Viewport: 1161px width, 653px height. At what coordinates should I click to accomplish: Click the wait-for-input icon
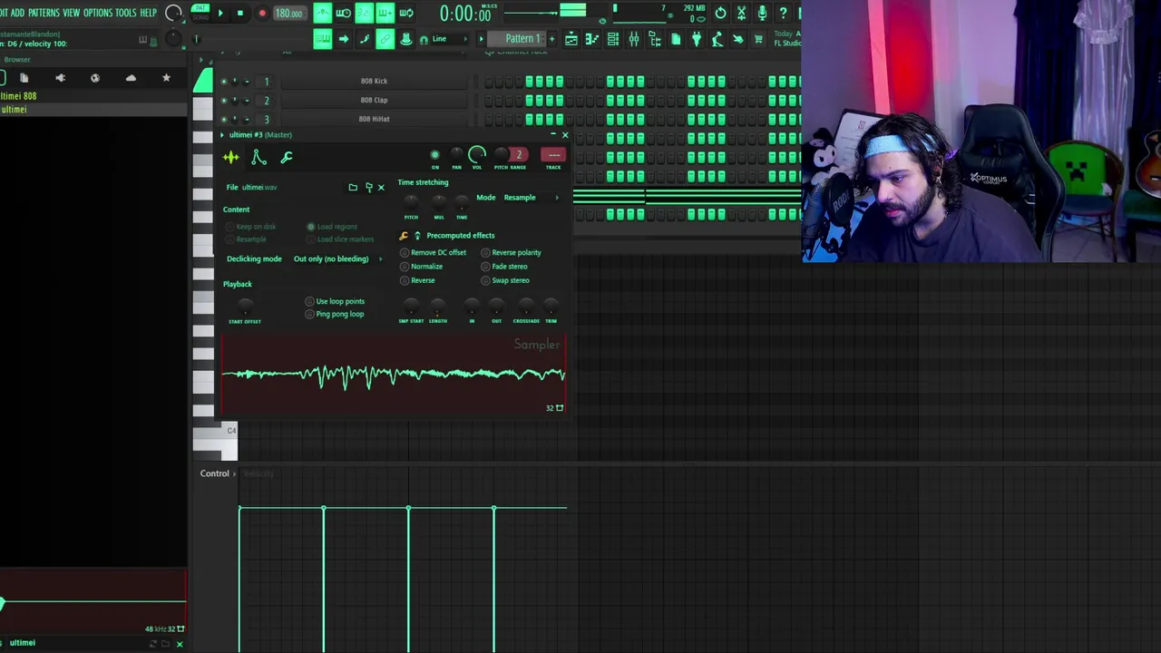pyautogui.click(x=344, y=13)
